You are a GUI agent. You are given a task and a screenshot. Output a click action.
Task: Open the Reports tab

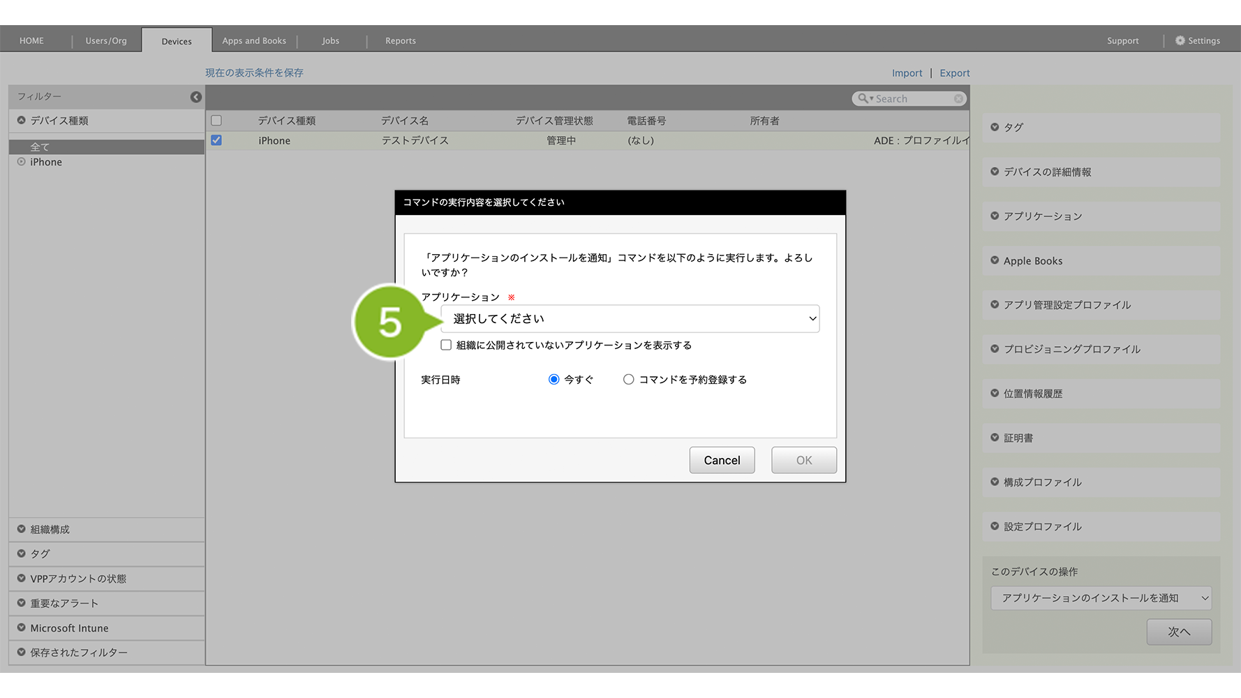pos(400,40)
